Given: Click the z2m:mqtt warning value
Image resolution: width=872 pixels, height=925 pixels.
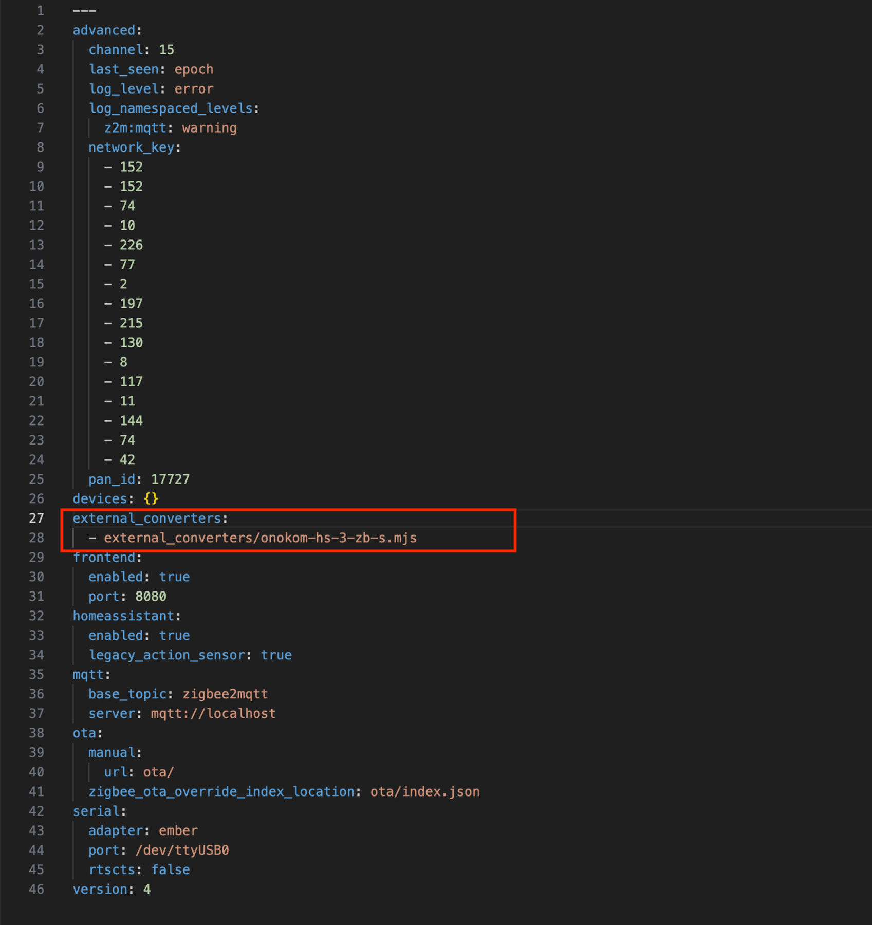Looking at the screenshot, I should 209,128.
